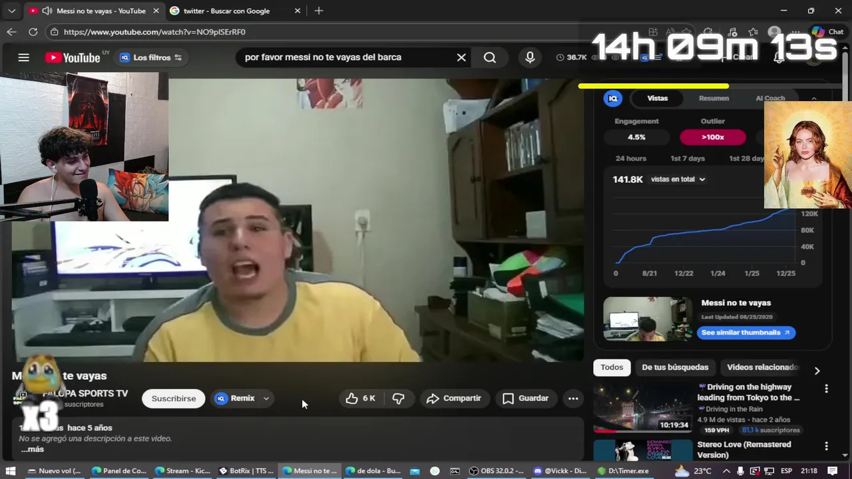Viewport: 852px width, 479px height.
Task: Select Videos relacionados chip
Action: point(763,367)
